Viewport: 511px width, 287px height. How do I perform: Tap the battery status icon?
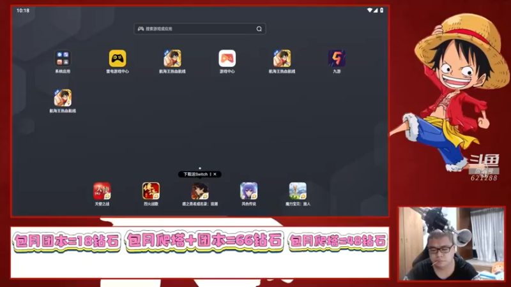[x=381, y=10]
